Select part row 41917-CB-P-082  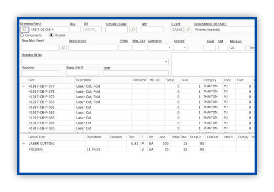pos(137,113)
